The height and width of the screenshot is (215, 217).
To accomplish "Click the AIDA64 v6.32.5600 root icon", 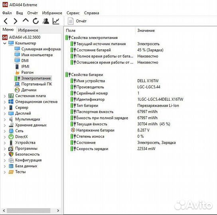I will click(5, 37).
